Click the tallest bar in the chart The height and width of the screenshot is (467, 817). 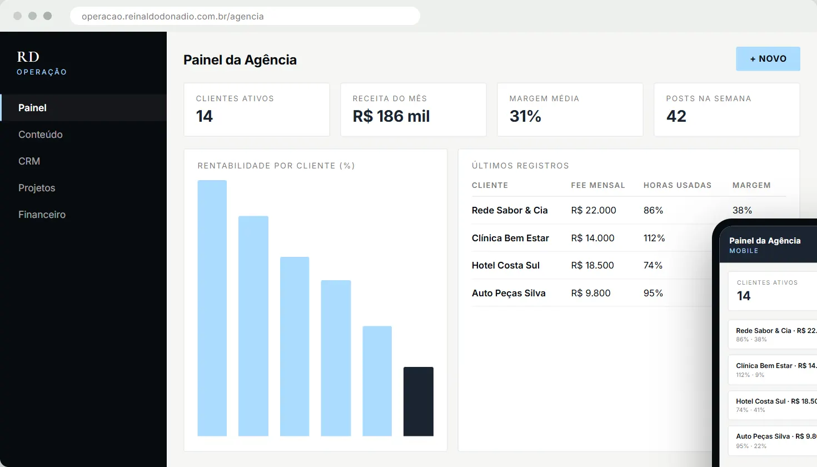pyautogui.click(x=212, y=308)
